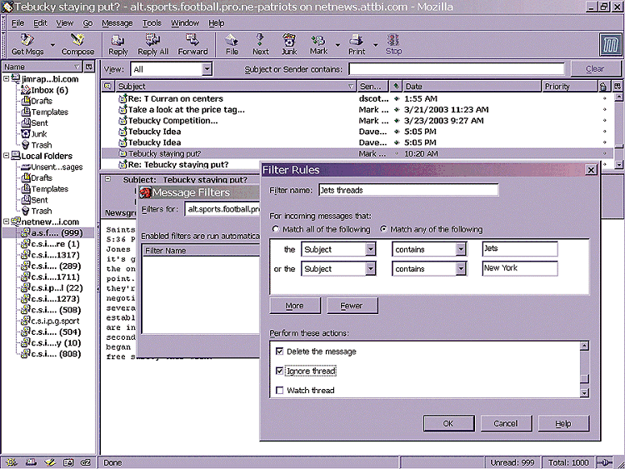This screenshot has height=469, width=625.
Task: Select Match all of the following
Action: click(276, 229)
